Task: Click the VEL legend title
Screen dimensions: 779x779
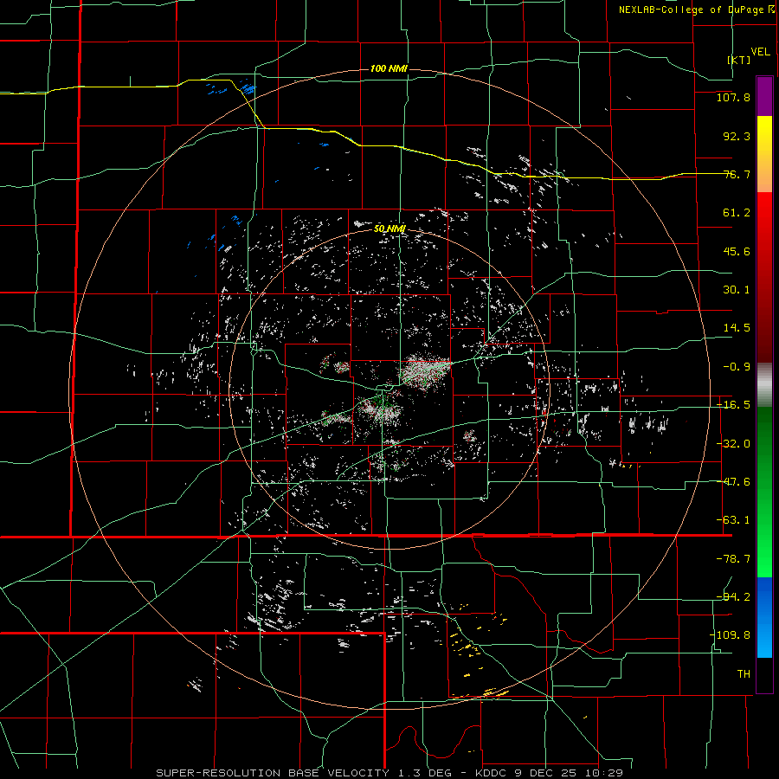Action: (x=761, y=51)
